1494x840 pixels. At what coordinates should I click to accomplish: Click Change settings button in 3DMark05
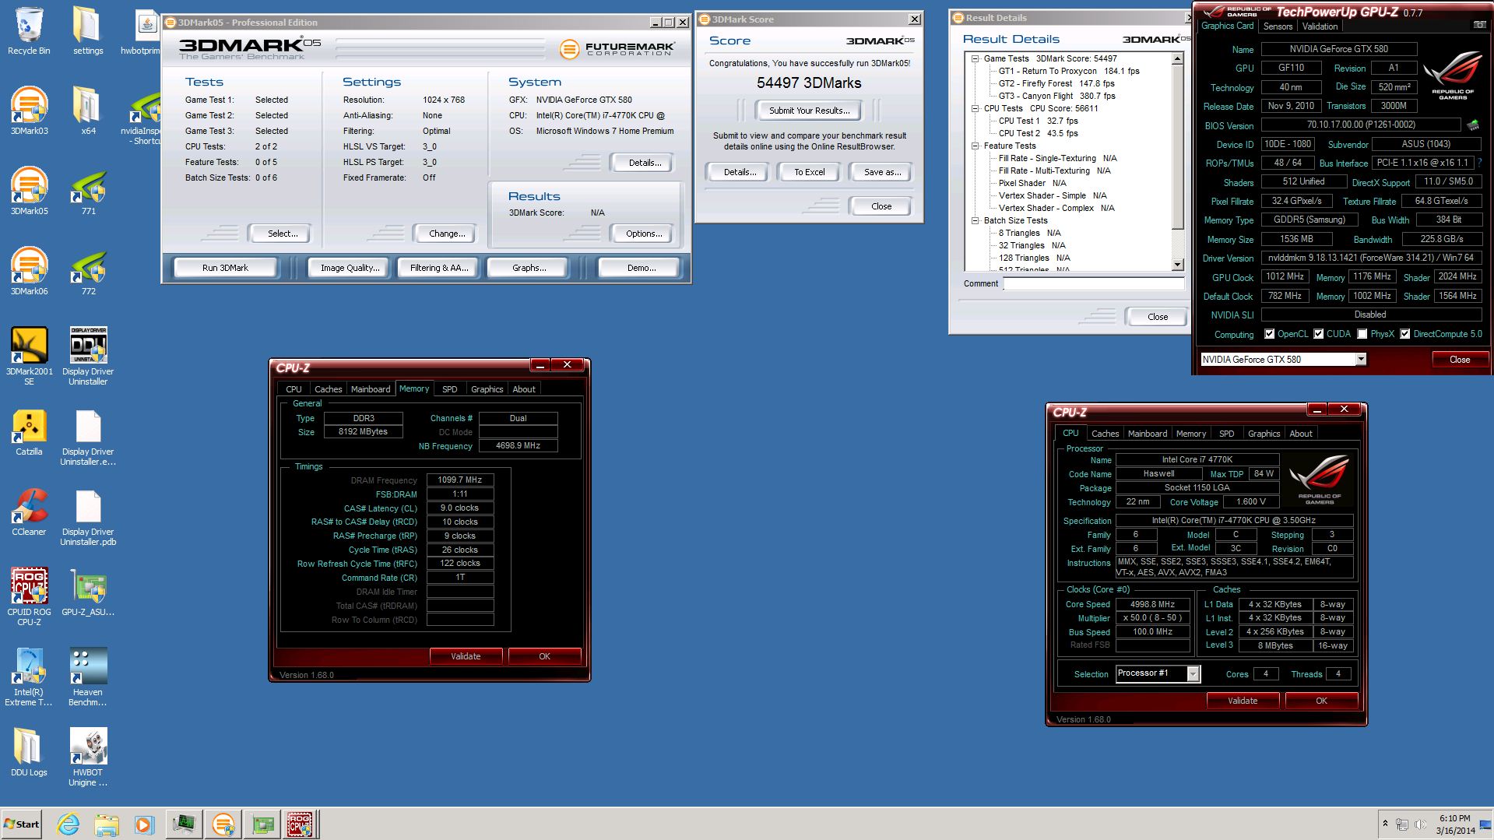[447, 234]
